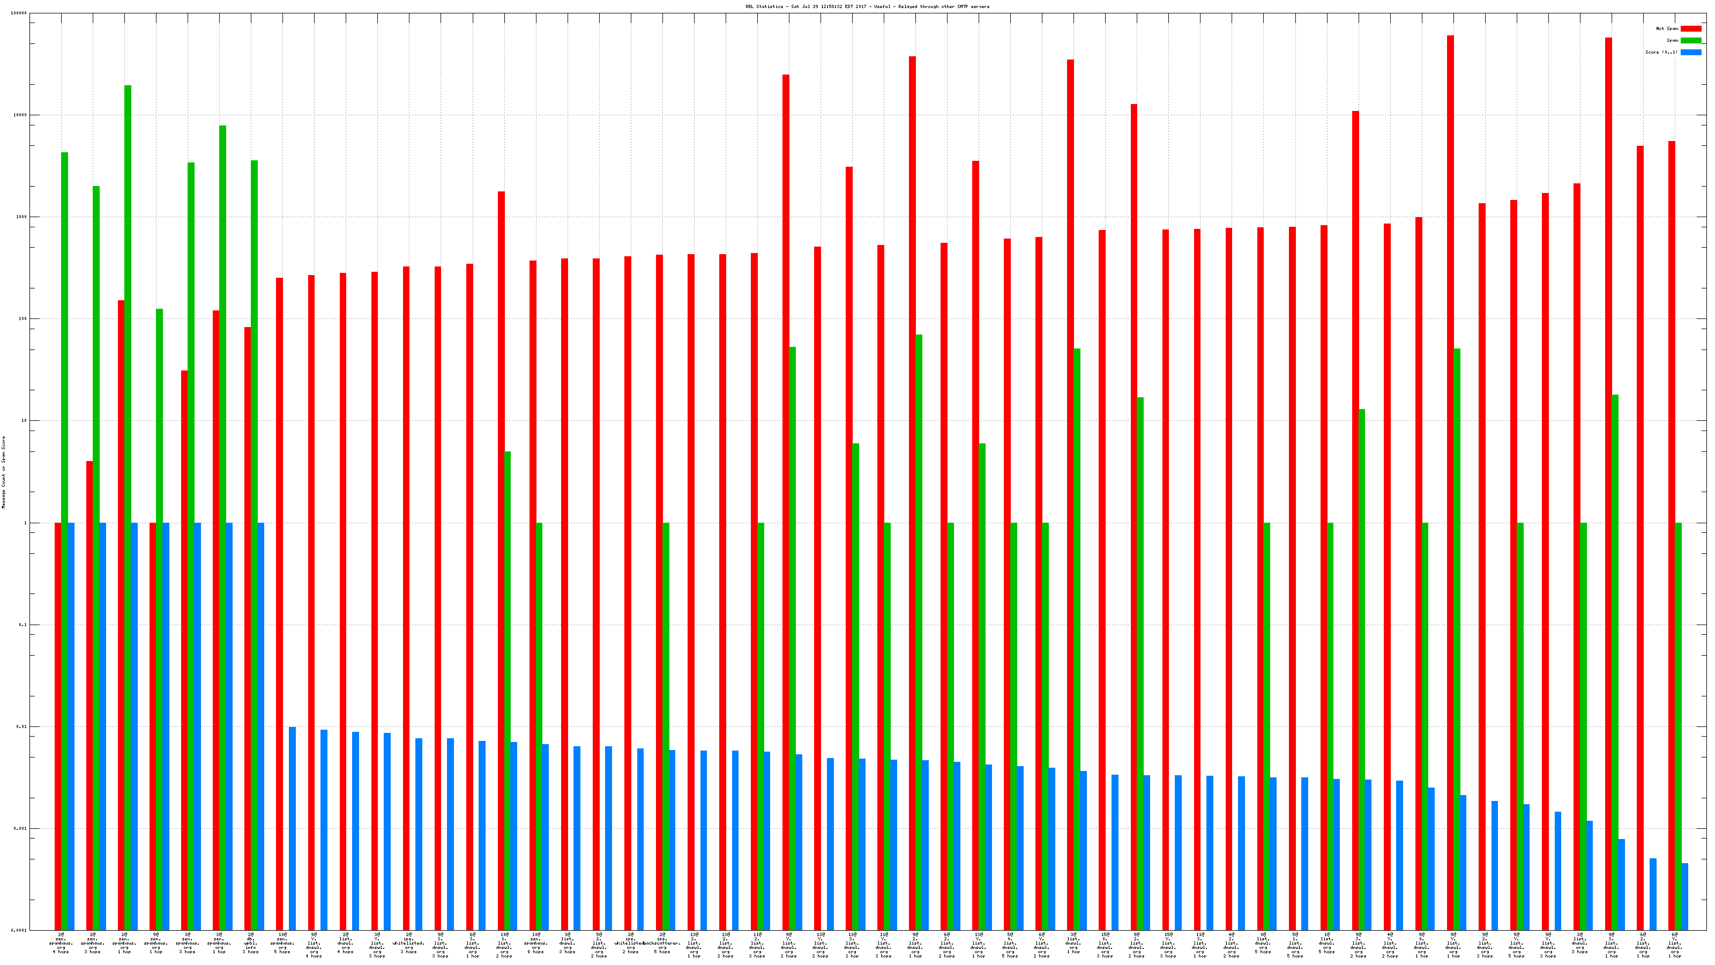The width and height of the screenshot is (1715, 965).
Task: Click the 'Score (0..1)' legend label text
Action: (1661, 52)
